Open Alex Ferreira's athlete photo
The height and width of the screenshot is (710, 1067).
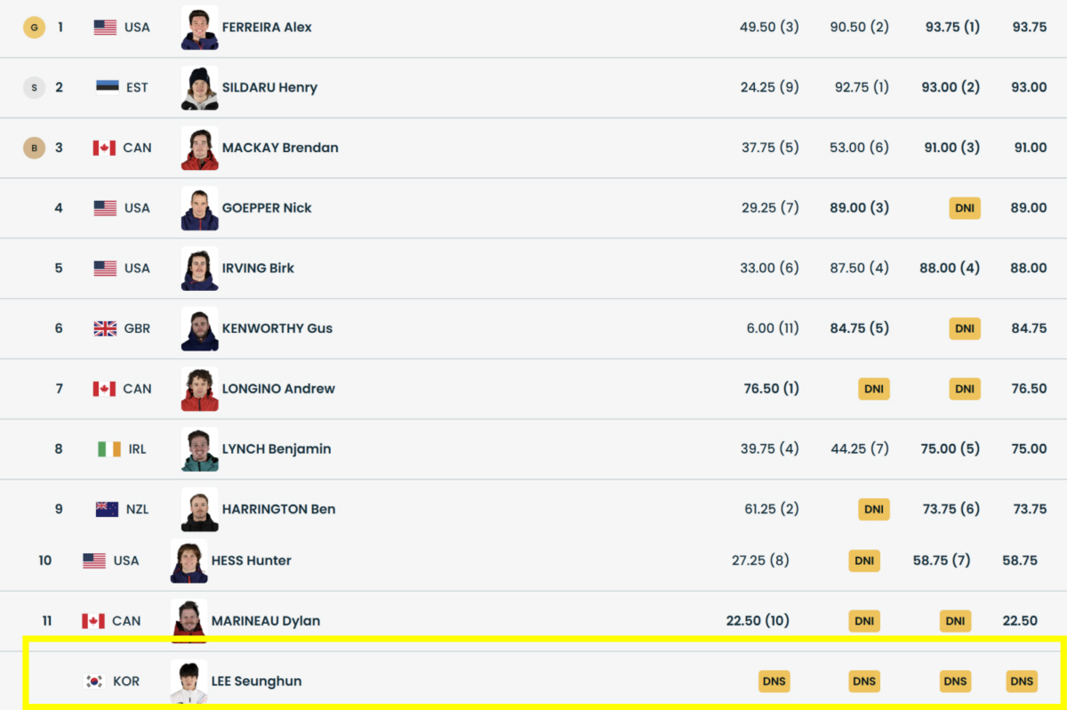pyautogui.click(x=199, y=28)
